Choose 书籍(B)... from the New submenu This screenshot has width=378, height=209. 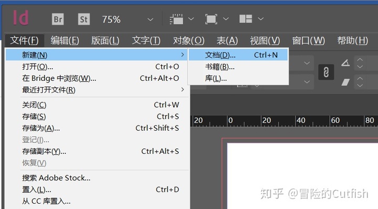pos(238,67)
